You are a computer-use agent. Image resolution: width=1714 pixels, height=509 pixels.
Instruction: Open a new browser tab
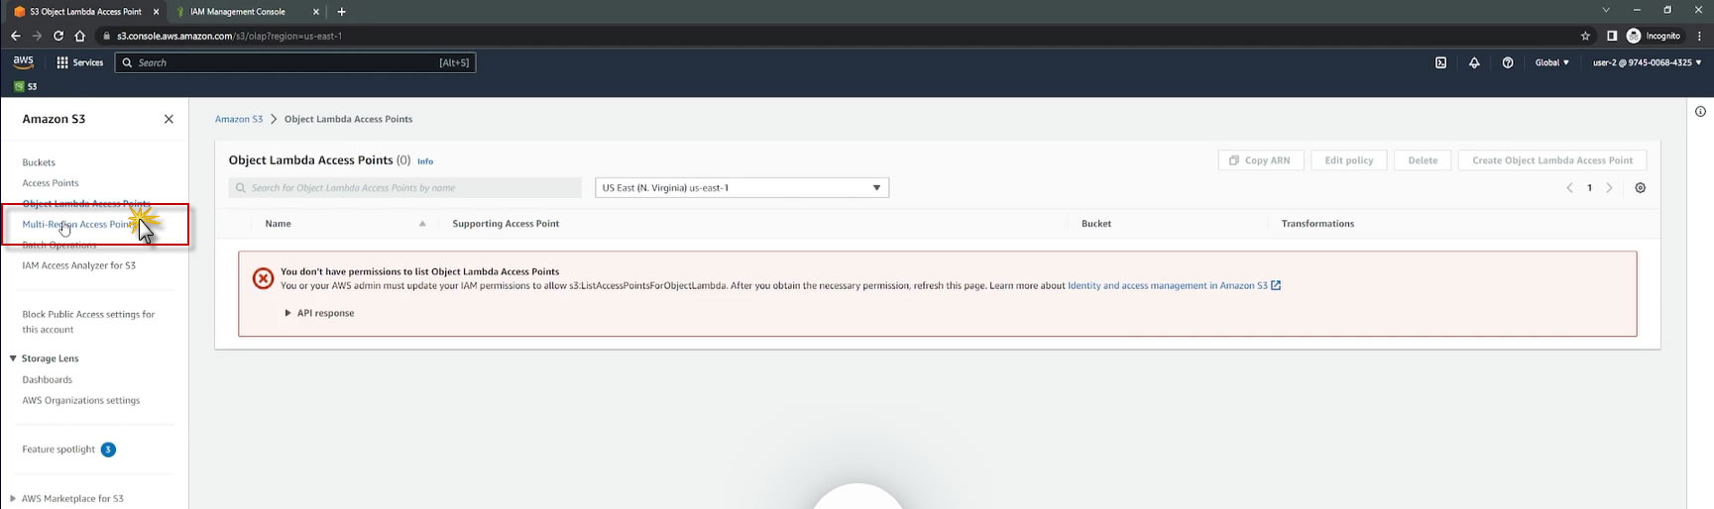[x=342, y=12]
